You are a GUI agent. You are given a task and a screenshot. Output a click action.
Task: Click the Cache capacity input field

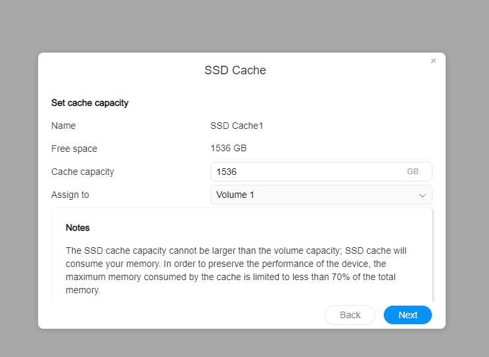309,172
